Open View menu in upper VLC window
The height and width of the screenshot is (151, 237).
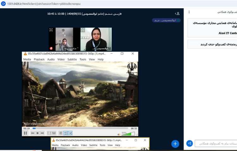92,59
